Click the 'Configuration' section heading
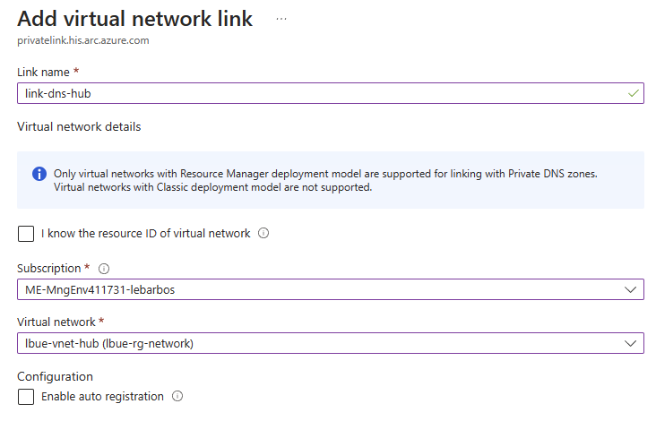Screen dimensions: 656x421 click(x=55, y=377)
